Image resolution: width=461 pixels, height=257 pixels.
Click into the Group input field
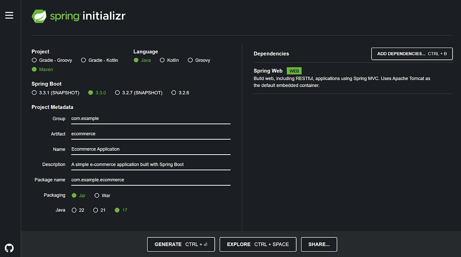(x=150, y=119)
